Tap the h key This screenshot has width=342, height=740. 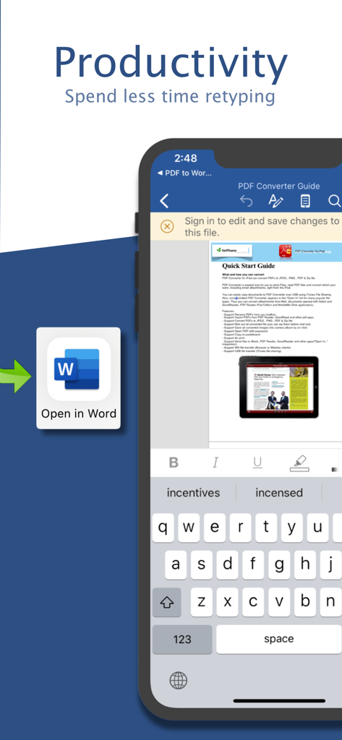click(304, 564)
